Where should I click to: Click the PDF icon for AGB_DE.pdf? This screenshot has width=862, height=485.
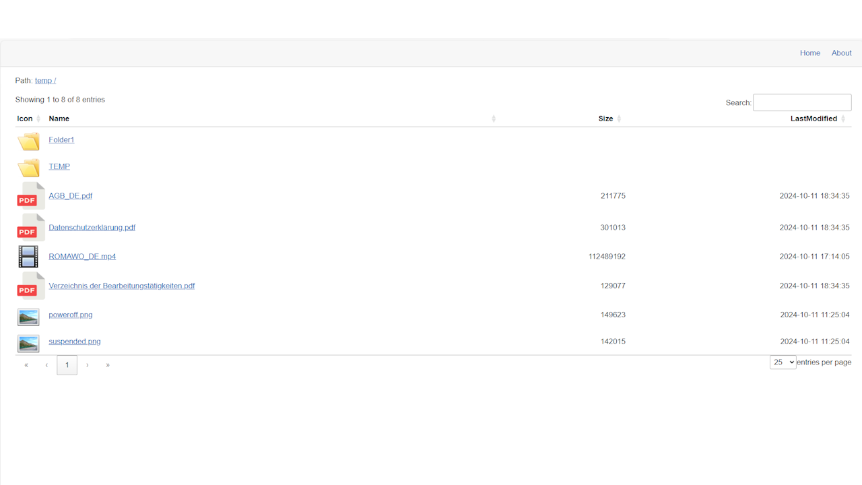tap(30, 196)
